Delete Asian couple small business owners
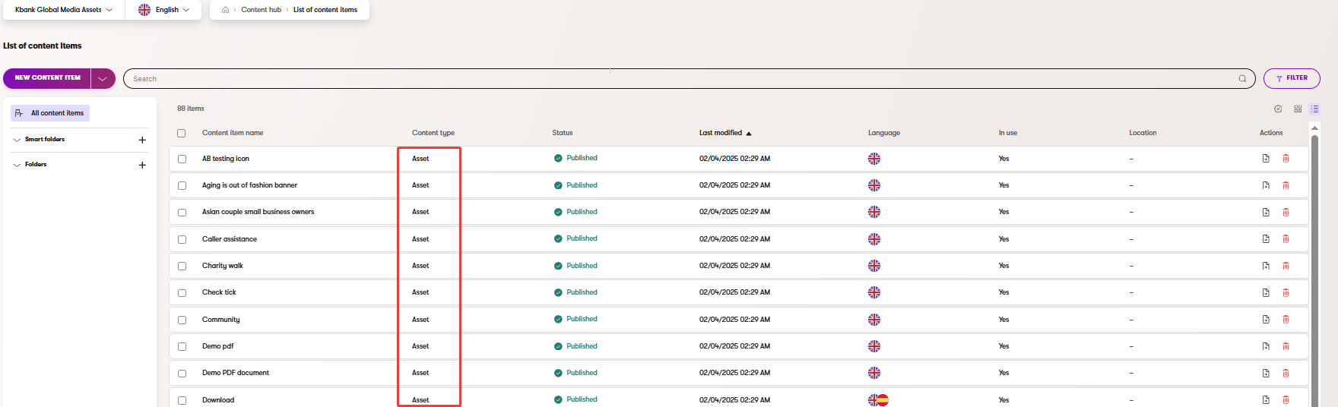The image size is (1338, 407). pyautogui.click(x=1286, y=212)
